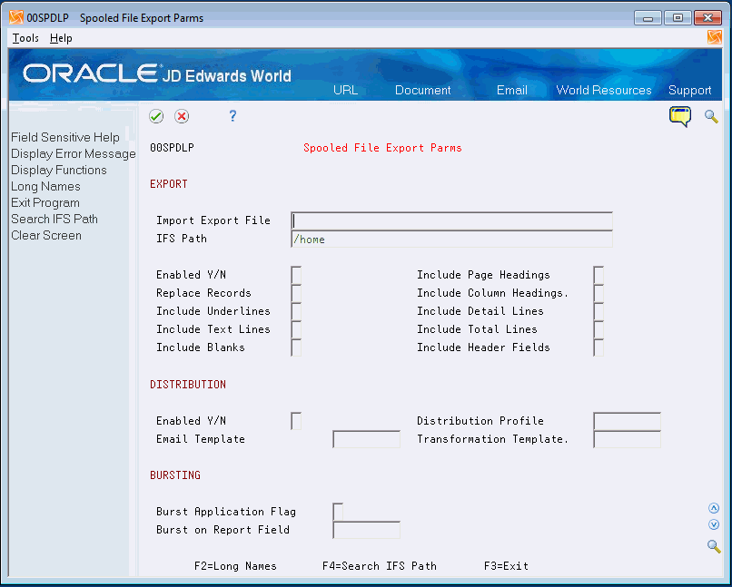Click Long Names in the sidebar
This screenshot has height=587, width=732.
tap(45, 186)
